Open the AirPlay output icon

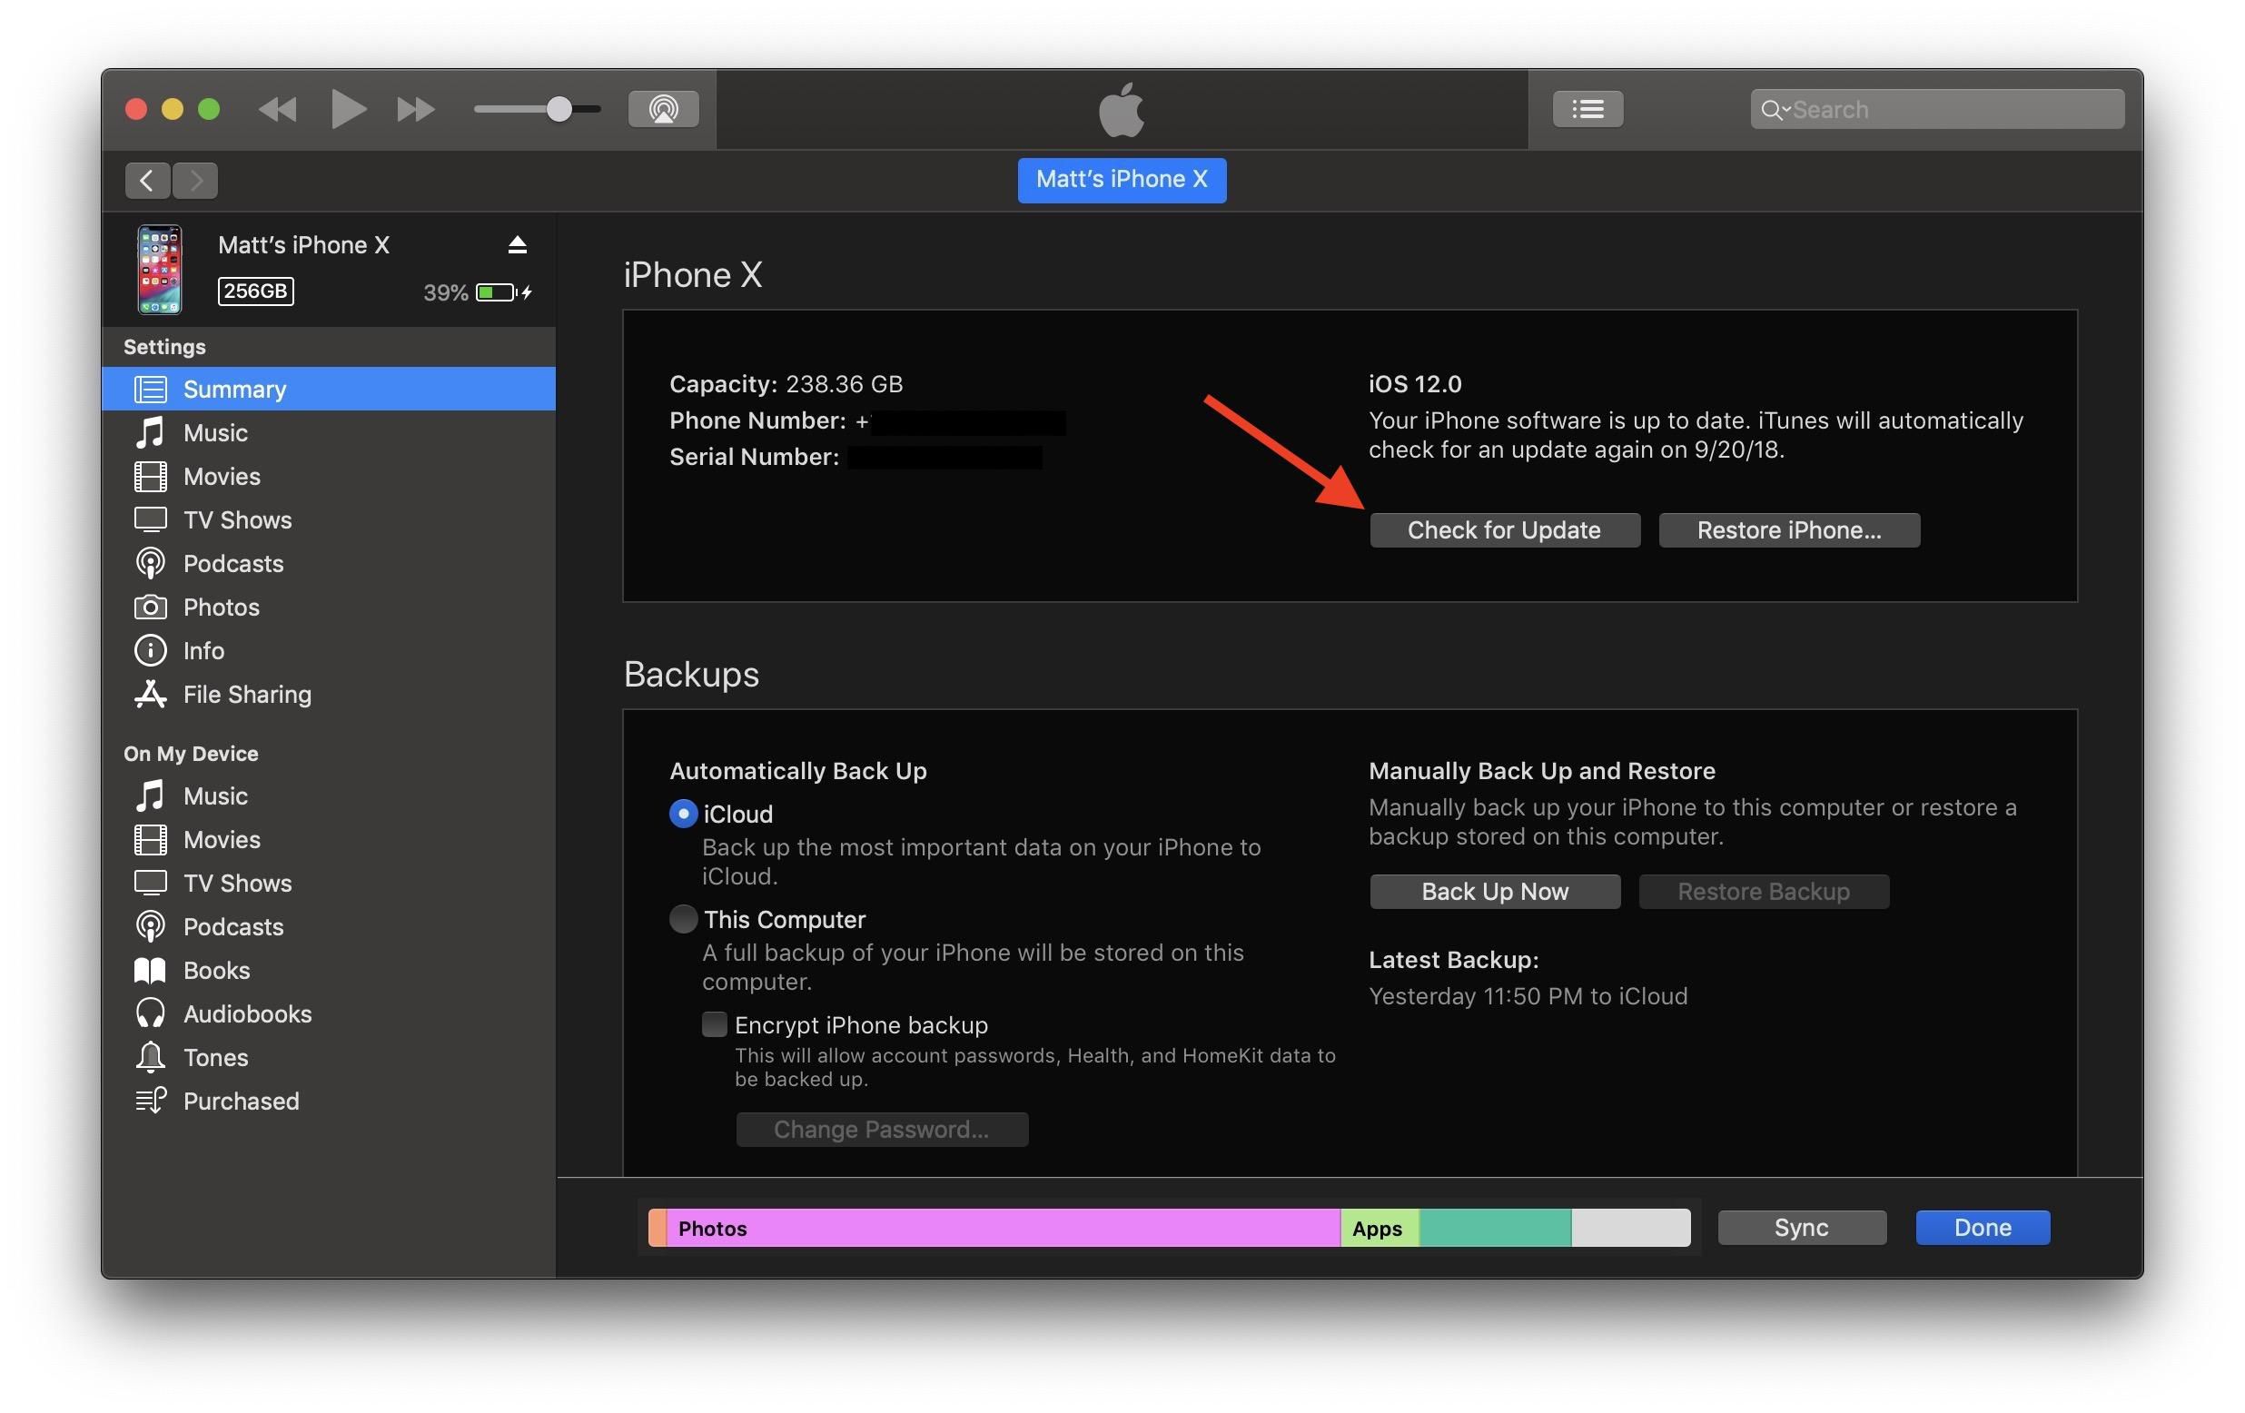point(663,109)
